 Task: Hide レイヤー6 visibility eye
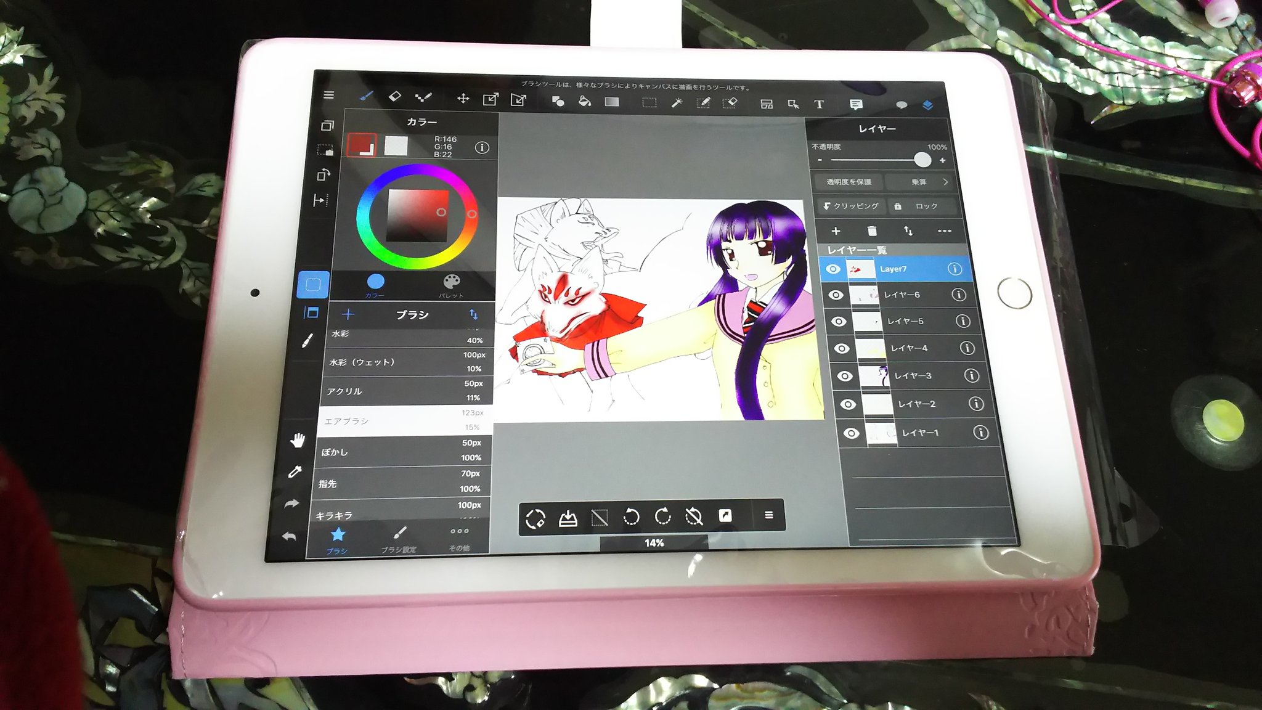(x=835, y=295)
